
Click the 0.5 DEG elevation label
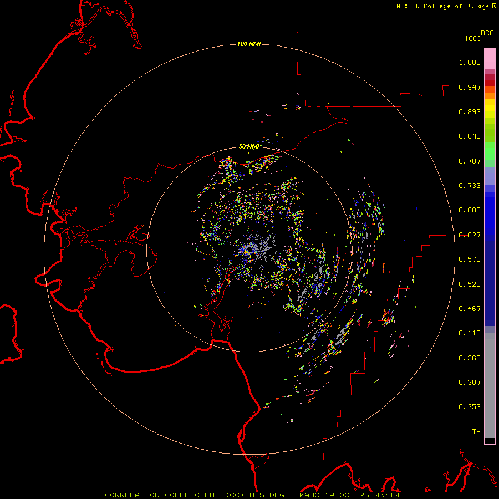tap(266, 495)
